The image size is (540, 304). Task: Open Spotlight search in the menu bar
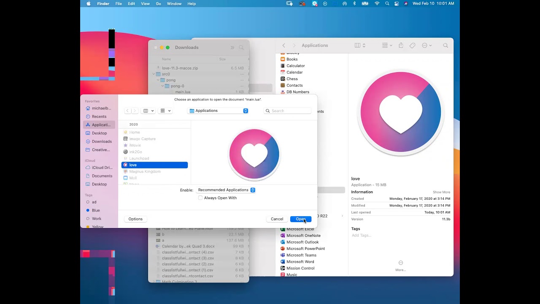click(x=387, y=3)
